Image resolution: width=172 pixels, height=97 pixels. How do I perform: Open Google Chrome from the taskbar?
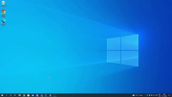click(24, 95)
